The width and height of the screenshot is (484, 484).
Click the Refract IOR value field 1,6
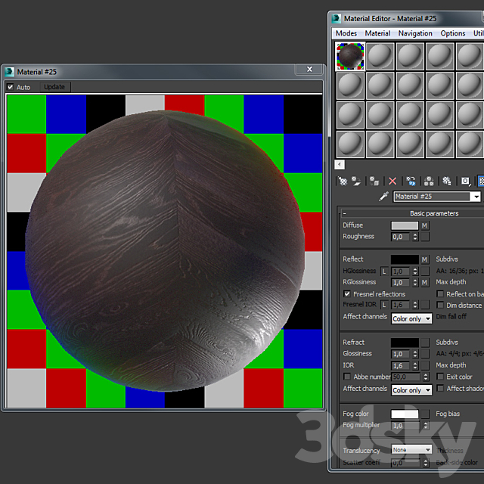[x=402, y=365]
